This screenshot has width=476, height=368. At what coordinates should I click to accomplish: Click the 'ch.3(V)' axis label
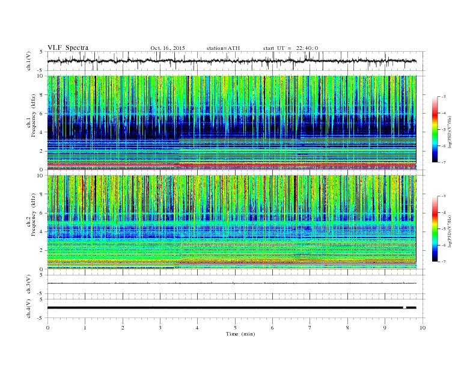[x=29, y=284]
